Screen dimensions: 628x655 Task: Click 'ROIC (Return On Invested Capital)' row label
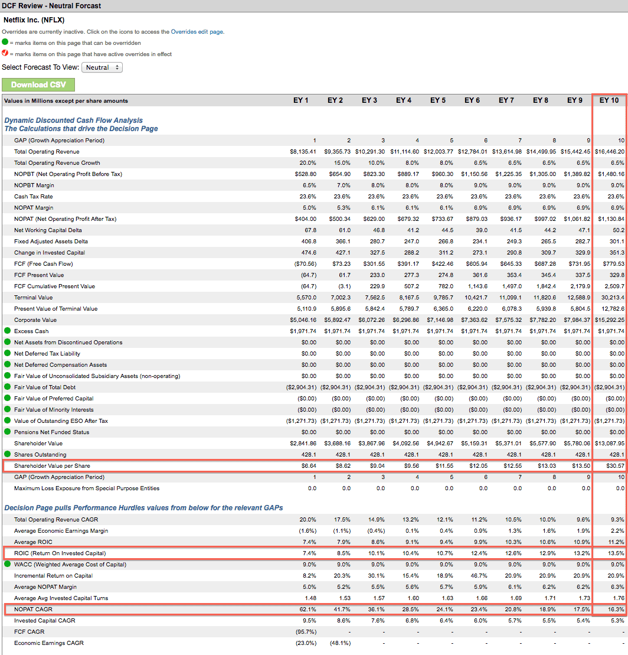coord(60,553)
